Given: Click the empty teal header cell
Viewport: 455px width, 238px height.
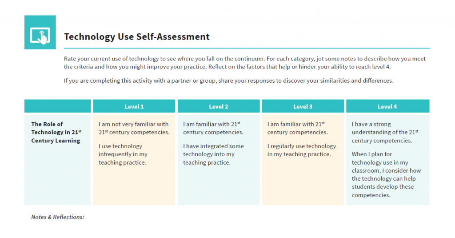Looking at the screenshot, I should coord(58,106).
